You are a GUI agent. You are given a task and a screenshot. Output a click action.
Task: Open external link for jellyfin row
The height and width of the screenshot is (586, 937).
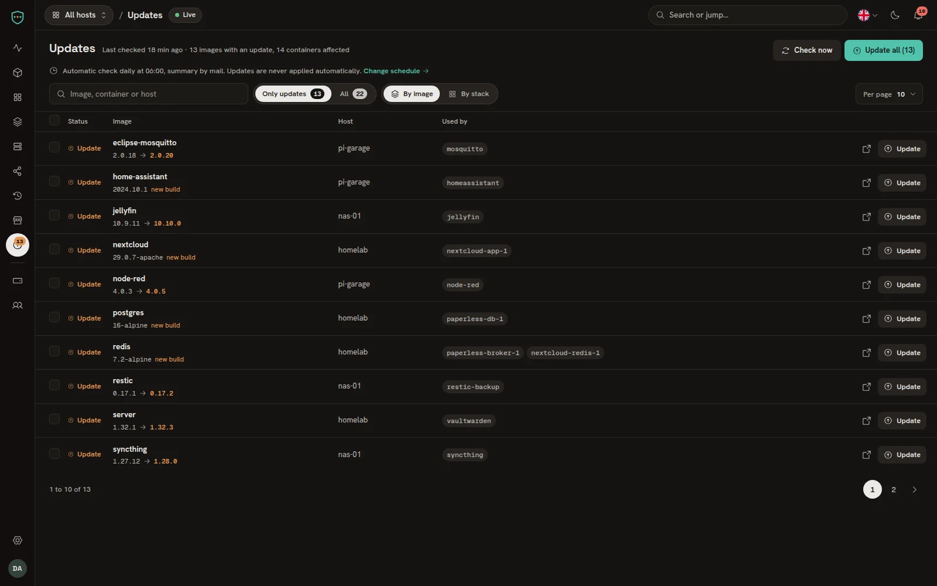[867, 217]
